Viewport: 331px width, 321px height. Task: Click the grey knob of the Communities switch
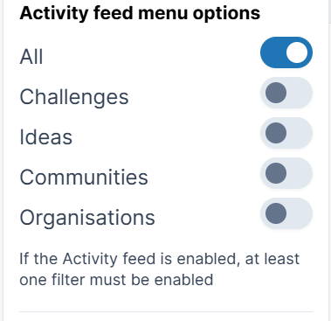tap(276, 173)
